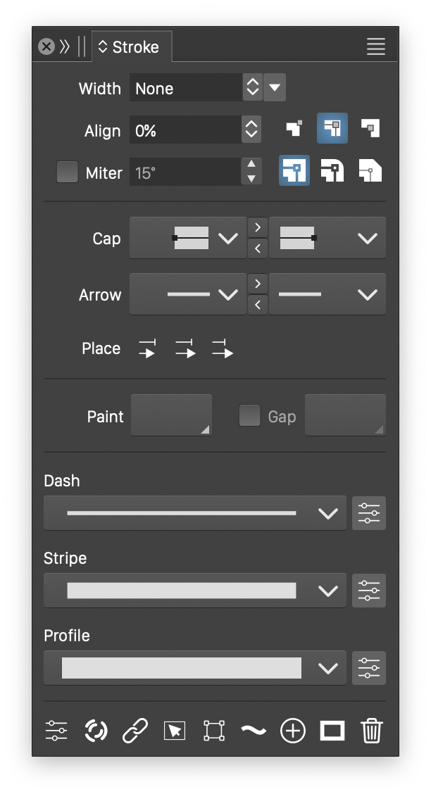
Task: Enable the Miter checkbox
Action: pos(68,172)
